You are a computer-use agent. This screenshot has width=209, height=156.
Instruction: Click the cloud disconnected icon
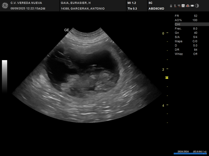coord(188,6)
